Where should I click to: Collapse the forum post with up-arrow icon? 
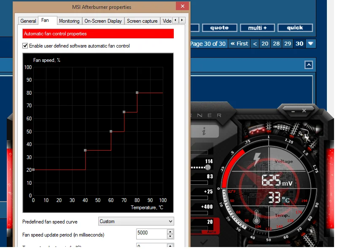tap(309, 65)
